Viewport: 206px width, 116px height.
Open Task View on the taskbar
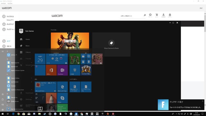click(x=8, y=114)
